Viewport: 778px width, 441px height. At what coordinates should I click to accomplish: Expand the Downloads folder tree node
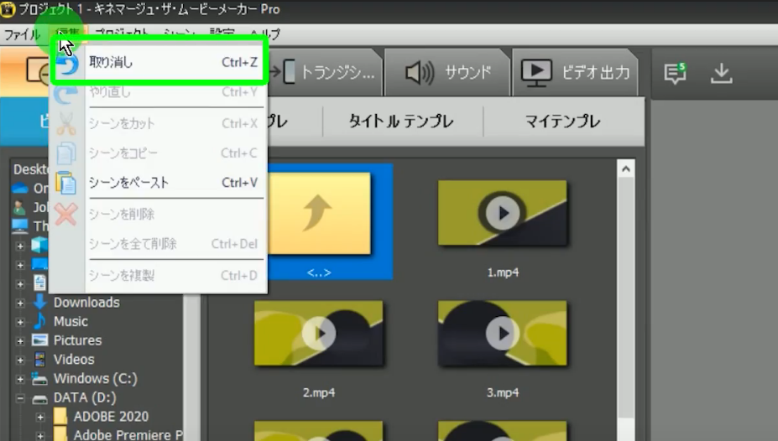(x=20, y=303)
